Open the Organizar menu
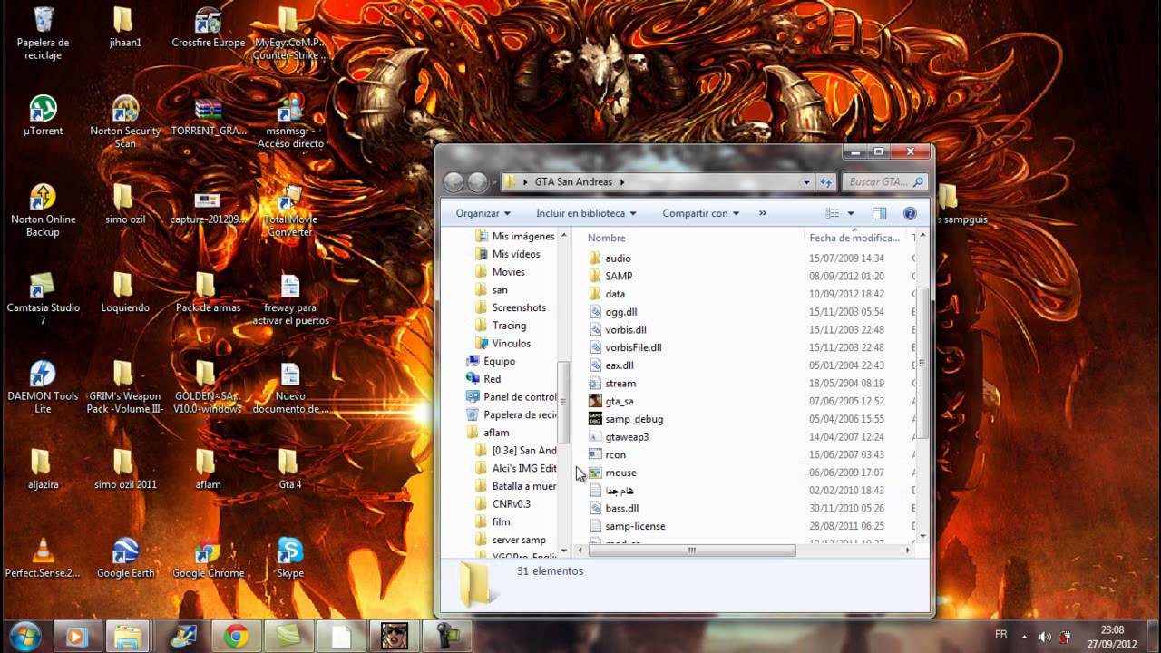 pos(483,213)
